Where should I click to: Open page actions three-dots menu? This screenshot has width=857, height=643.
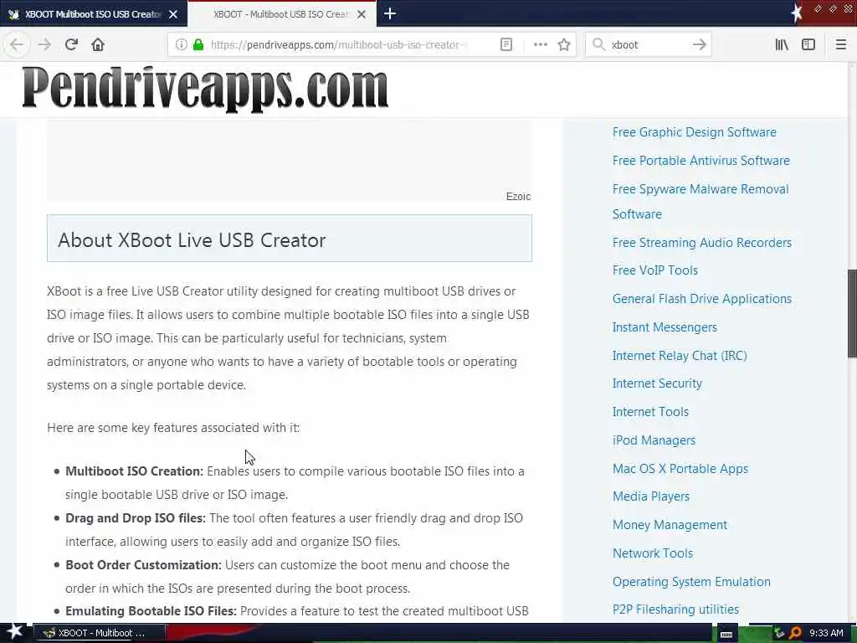[x=540, y=44]
